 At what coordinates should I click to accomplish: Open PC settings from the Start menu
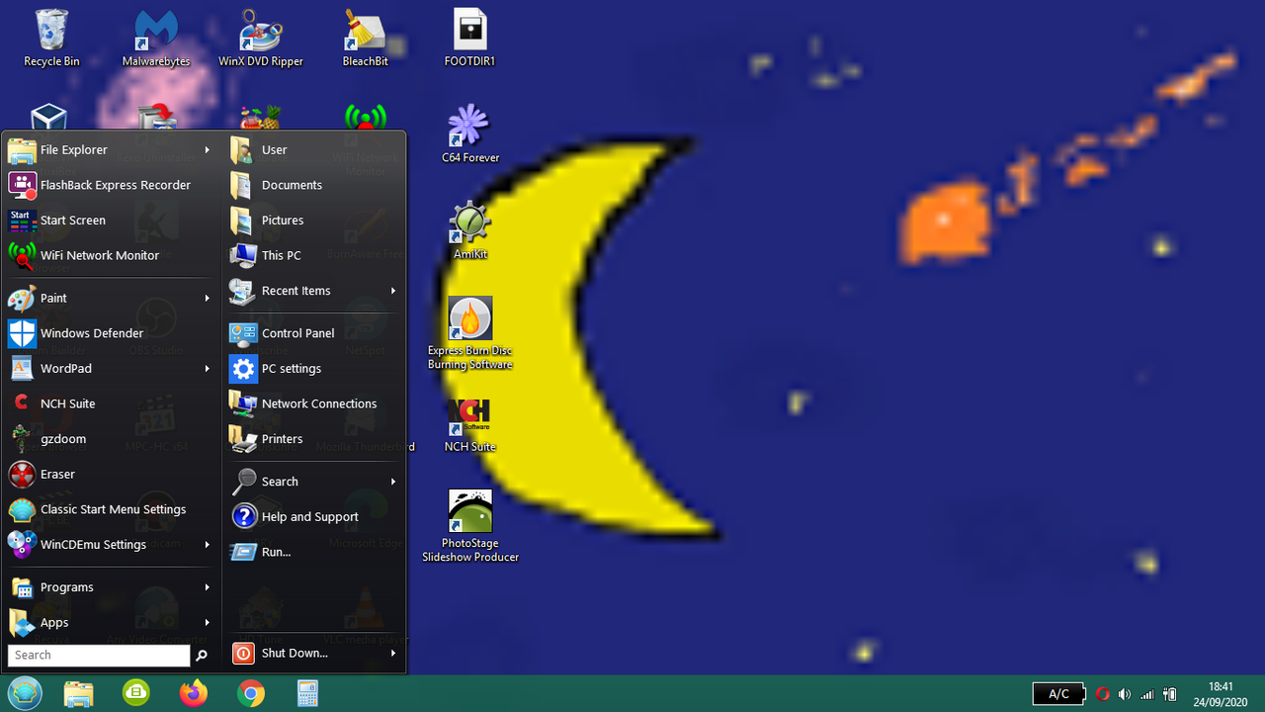pos(314,369)
